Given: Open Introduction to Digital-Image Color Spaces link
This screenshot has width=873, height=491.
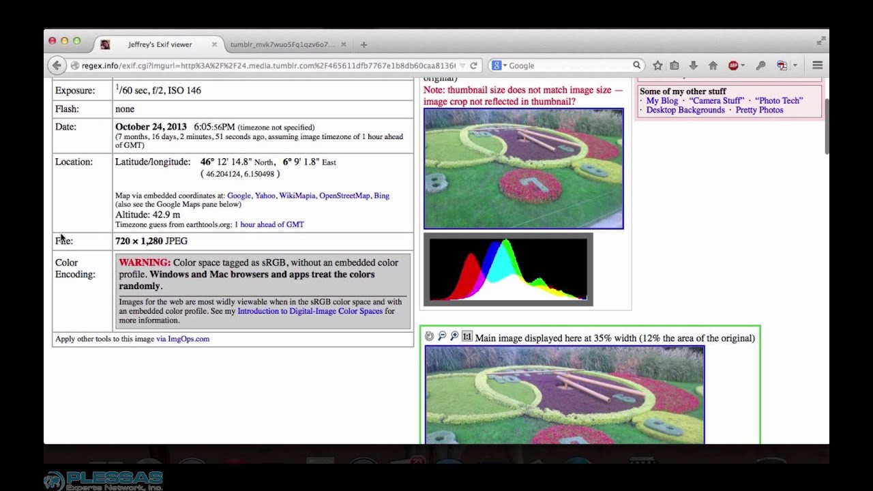Looking at the screenshot, I should (310, 311).
